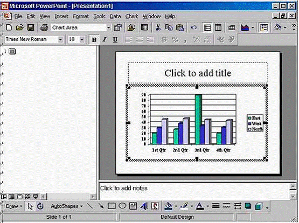Select the Free Rotate tool
The height and width of the screenshot is (223, 299).
tap(40, 206)
